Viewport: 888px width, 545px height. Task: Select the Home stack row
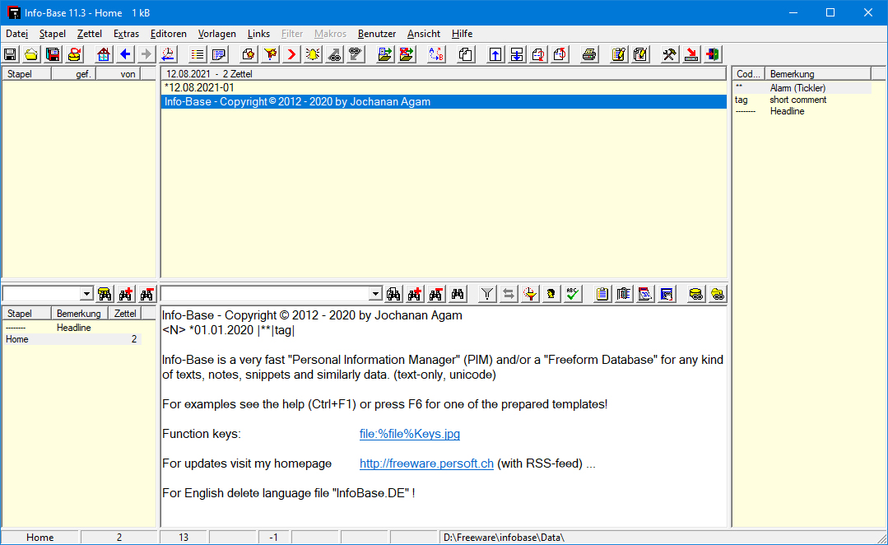click(x=72, y=339)
